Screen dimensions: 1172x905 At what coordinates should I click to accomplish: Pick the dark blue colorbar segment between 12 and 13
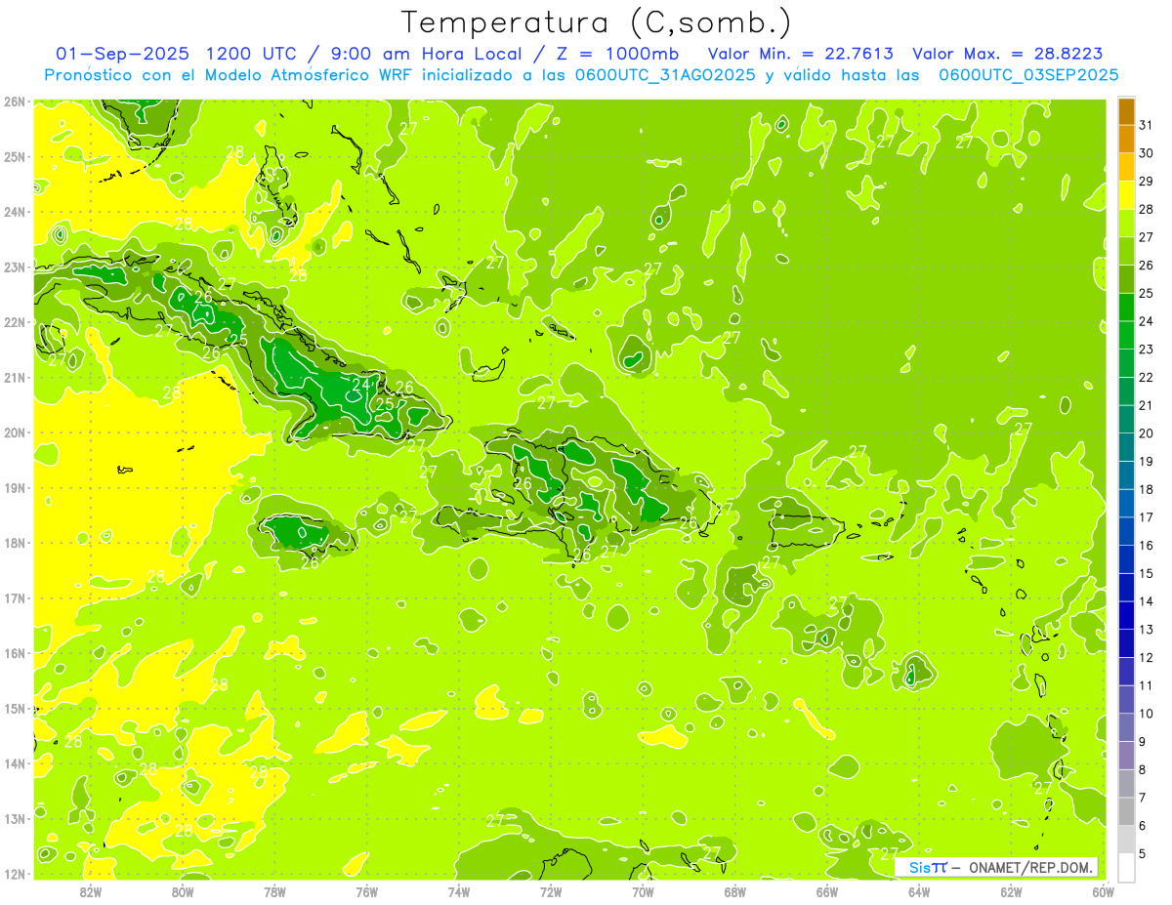[1126, 643]
